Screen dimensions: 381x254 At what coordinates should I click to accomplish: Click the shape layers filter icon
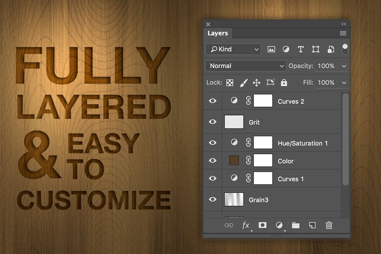point(315,49)
